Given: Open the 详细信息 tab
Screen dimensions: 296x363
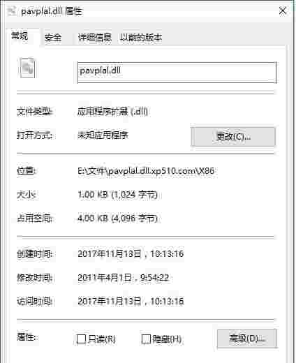Looking at the screenshot, I should 94,37.
